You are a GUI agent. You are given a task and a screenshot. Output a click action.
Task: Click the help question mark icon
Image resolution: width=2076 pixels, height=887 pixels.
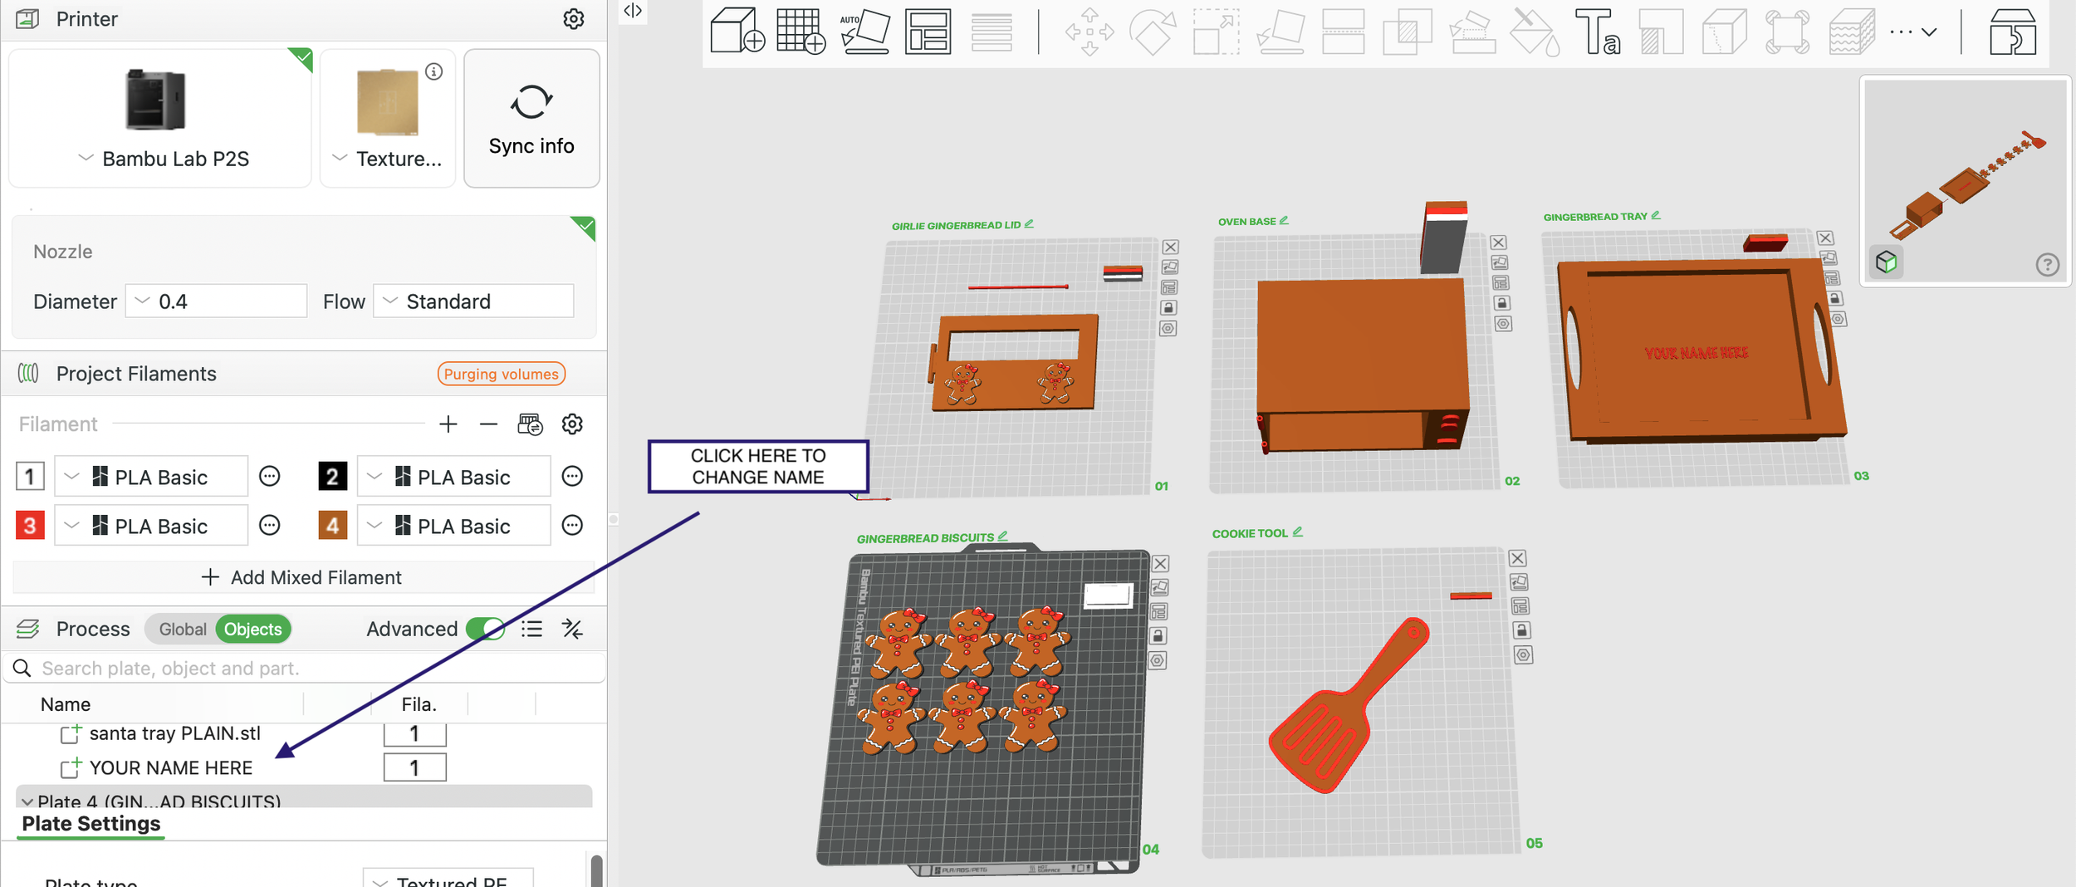coord(2047,264)
